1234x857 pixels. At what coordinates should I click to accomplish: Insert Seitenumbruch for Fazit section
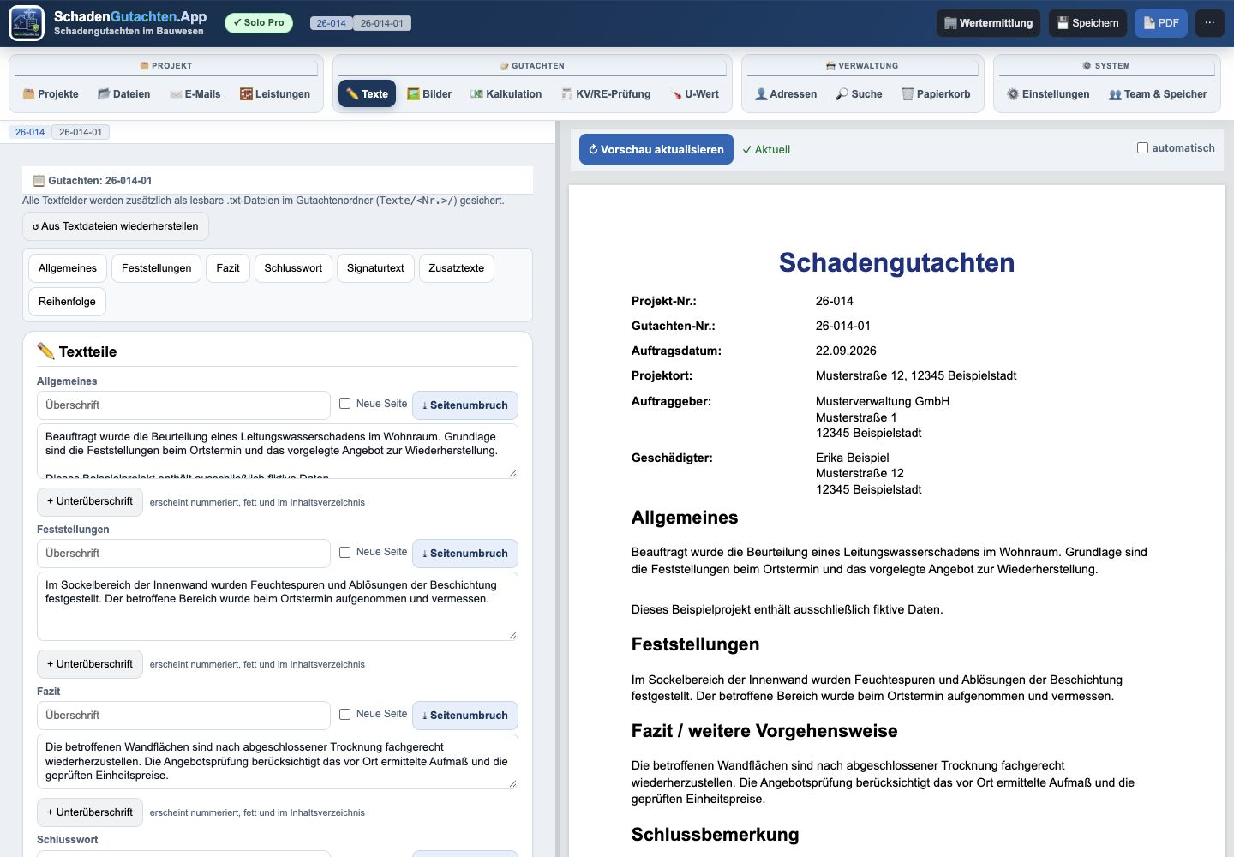click(465, 716)
